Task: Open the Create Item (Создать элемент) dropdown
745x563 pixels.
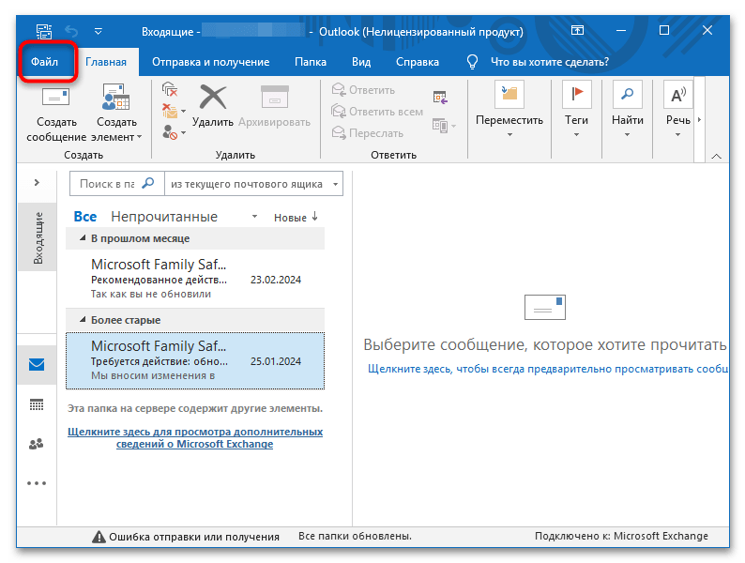Action: 117,129
